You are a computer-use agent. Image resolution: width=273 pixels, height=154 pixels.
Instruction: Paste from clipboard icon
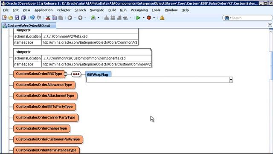pos(61,18)
